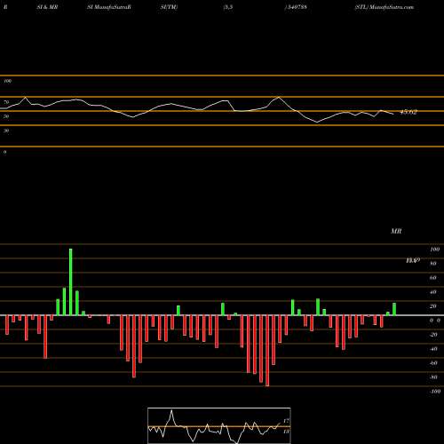Screen dimensions: 444x444
Task: Click the MR axis label -40
Action: [x=433, y=349]
